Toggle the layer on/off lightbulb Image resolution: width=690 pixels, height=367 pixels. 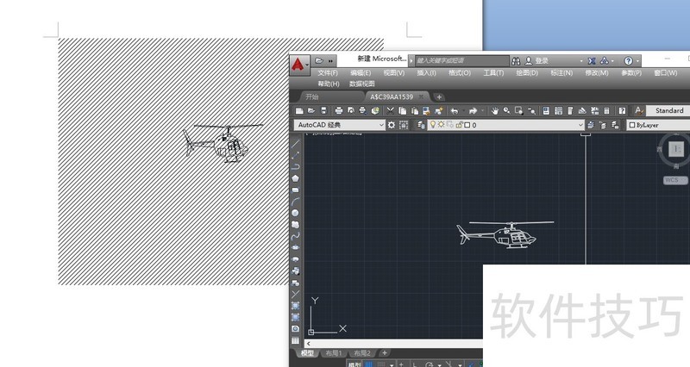click(x=433, y=125)
